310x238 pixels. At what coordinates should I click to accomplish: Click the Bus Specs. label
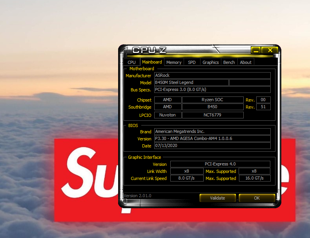(141, 90)
